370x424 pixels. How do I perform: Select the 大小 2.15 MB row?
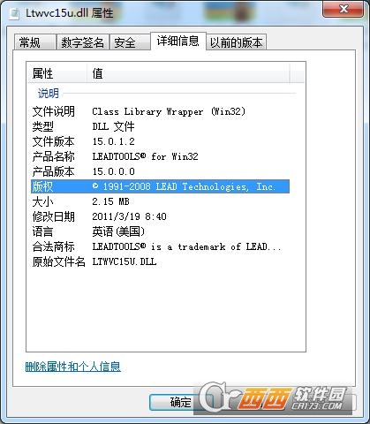point(160,201)
